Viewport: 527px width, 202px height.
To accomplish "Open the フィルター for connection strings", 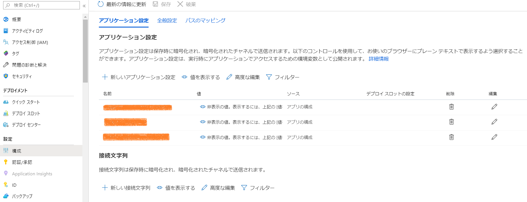I will click(258, 188).
